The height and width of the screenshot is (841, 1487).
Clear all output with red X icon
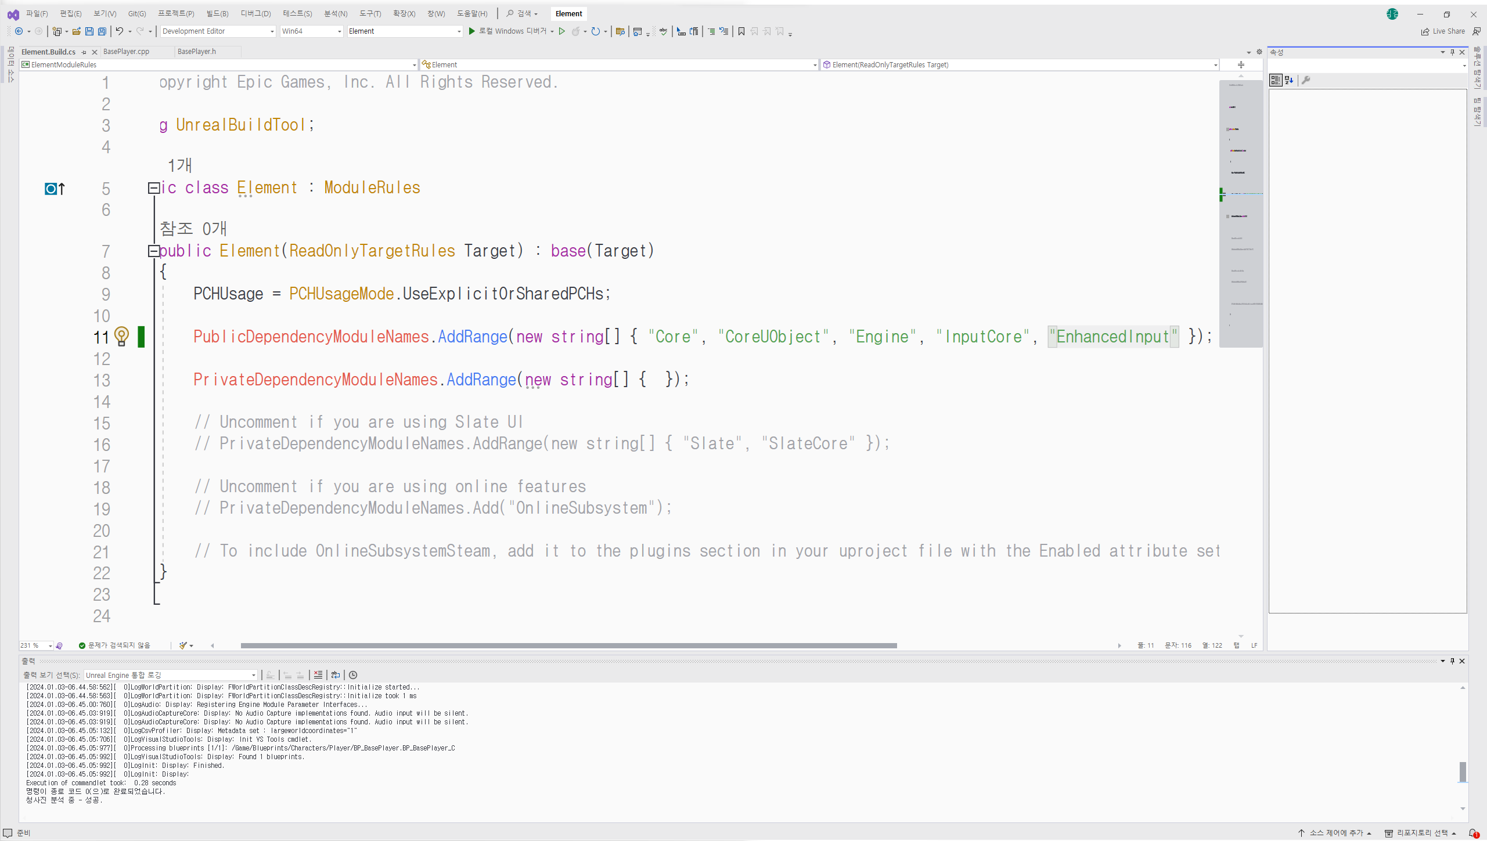(x=318, y=675)
